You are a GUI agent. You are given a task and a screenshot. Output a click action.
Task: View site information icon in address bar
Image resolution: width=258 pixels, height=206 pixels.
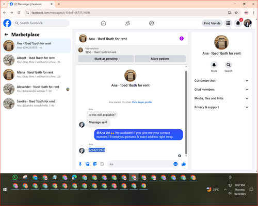click(27, 13)
